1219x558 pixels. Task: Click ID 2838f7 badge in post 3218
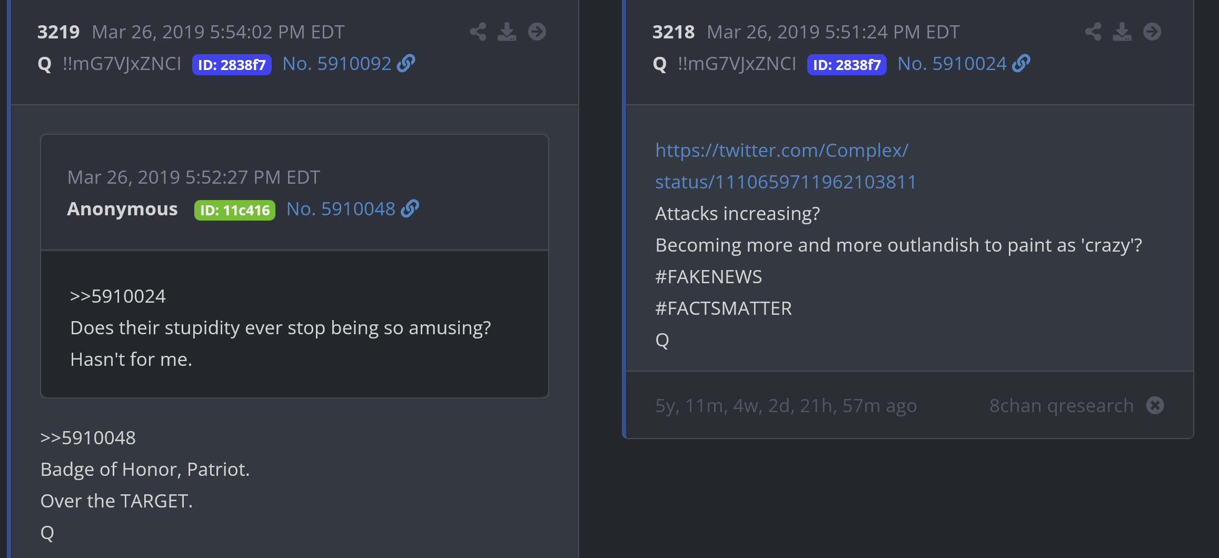(847, 65)
